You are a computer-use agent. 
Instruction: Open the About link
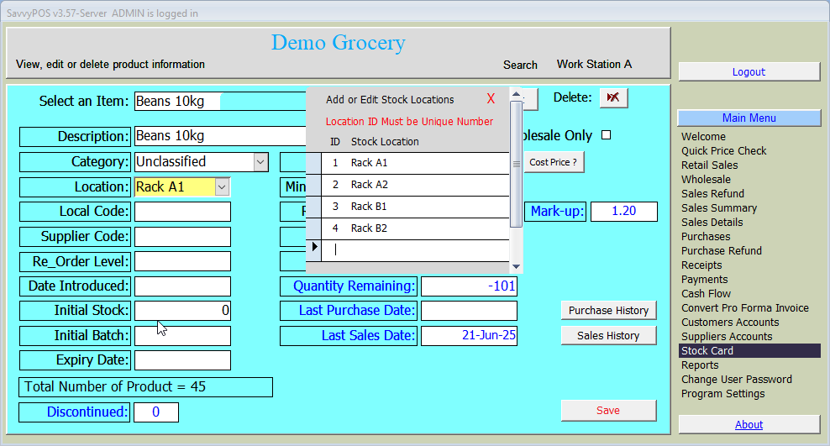749,425
